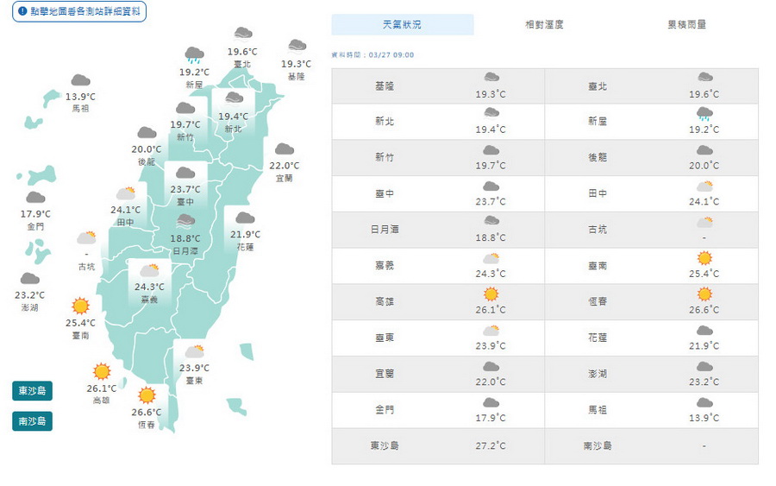Click the cloud icon at 宜蘭 on map
Image resolution: width=776 pixels, height=486 pixels.
coord(284,149)
